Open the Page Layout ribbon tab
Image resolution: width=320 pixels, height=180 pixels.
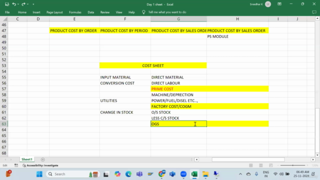[x=54, y=12]
